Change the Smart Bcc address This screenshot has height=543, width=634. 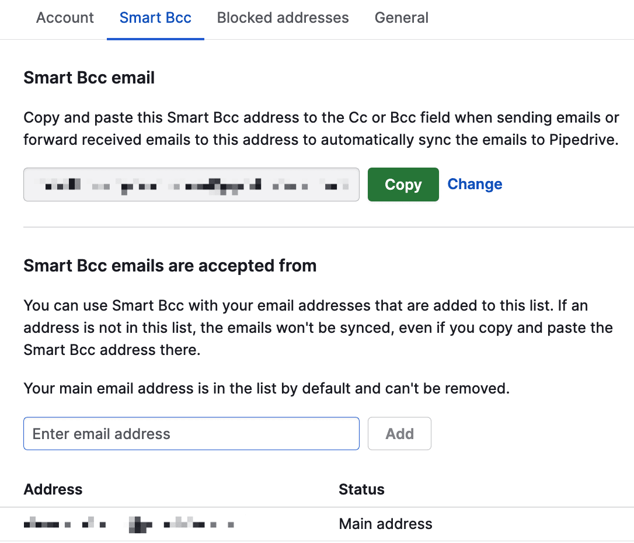click(x=475, y=185)
